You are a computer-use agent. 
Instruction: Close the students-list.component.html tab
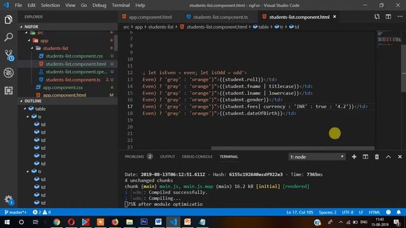334,17
